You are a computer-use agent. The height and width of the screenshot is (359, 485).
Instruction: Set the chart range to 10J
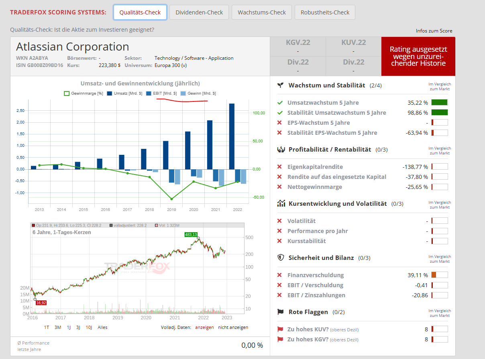pyautogui.click(x=89, y=327)
